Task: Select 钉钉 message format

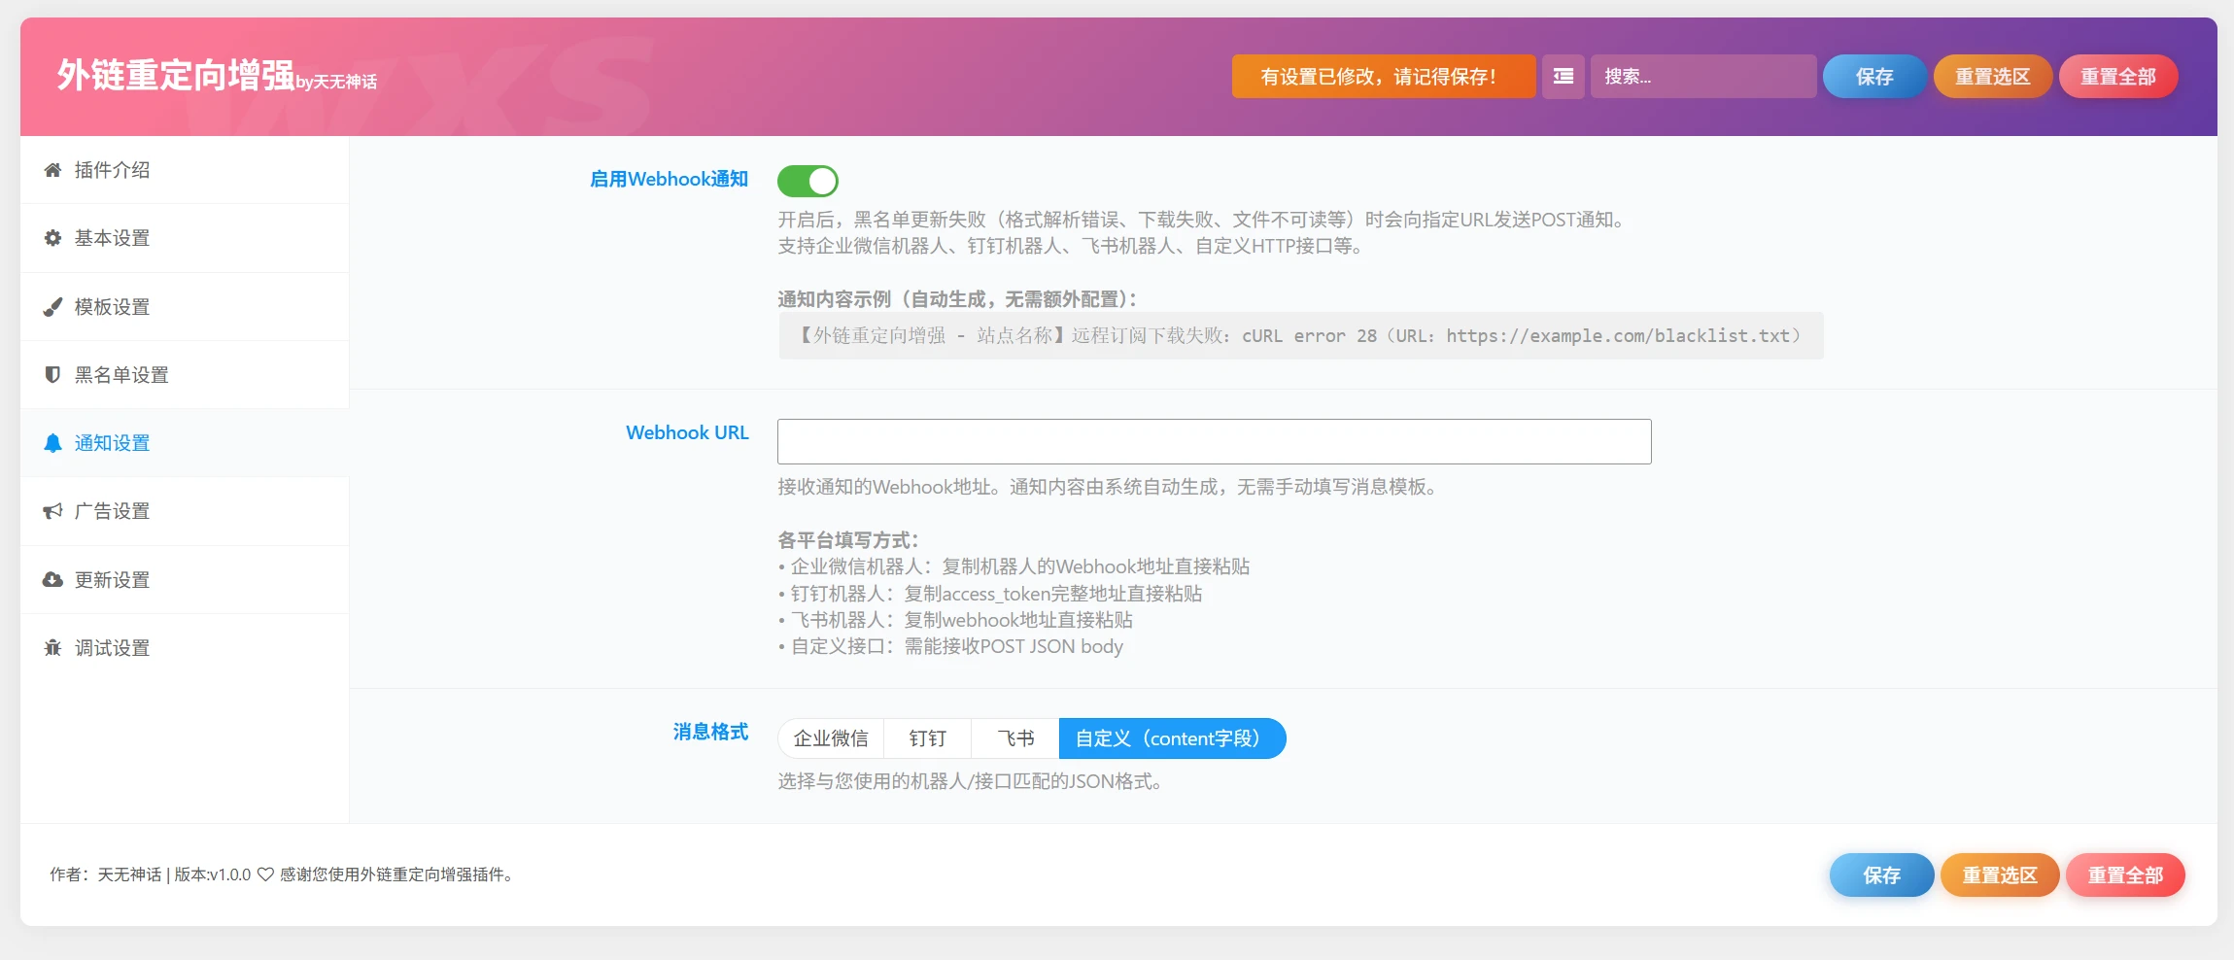Action: (x=928, y=738)
